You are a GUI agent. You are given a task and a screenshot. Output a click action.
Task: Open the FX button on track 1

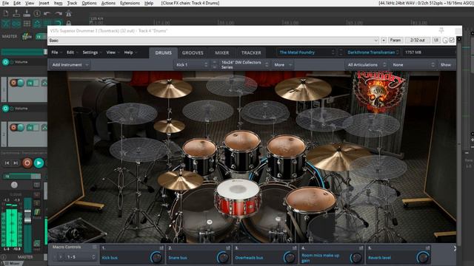click(30, 83)
